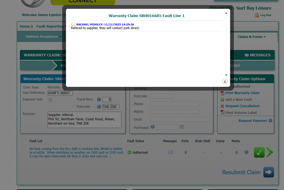Click the customer Postcode input field

tap(161, 96)
